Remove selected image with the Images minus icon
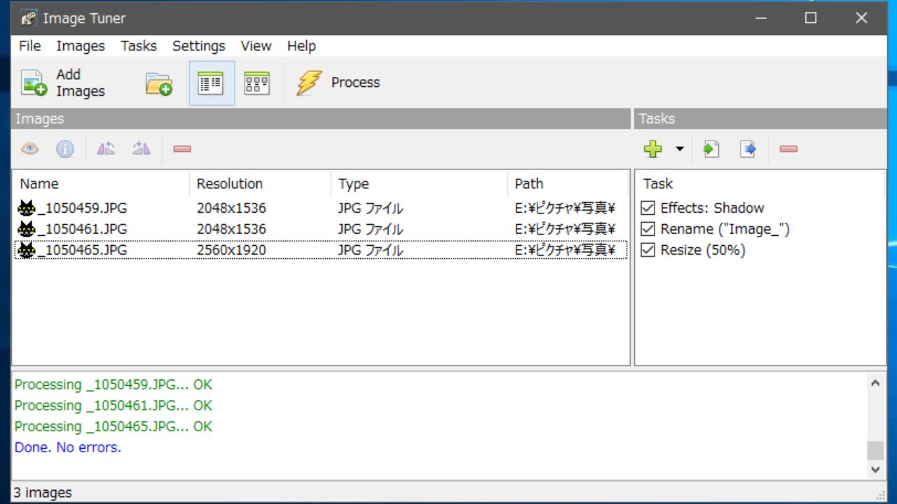This screenshot has height=504, width=897. pos(182,148)
